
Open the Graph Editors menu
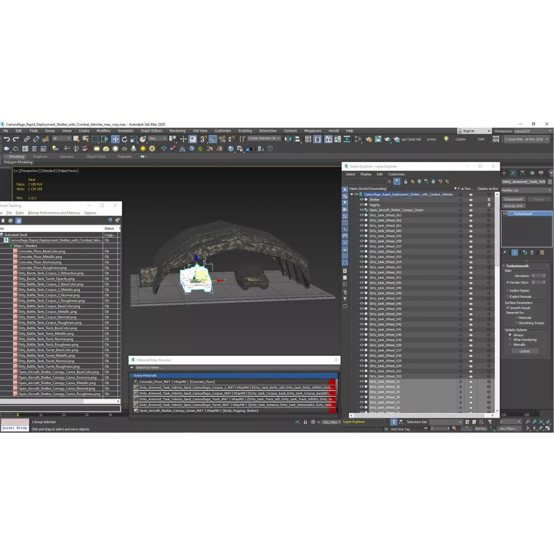pyautogui.click(x=151, y=131)
